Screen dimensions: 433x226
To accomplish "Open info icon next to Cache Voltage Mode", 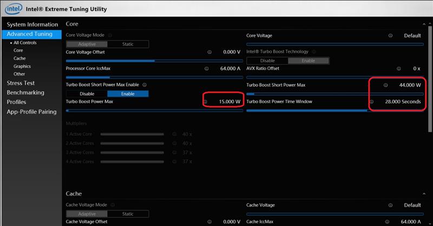I will coord(113,205).
